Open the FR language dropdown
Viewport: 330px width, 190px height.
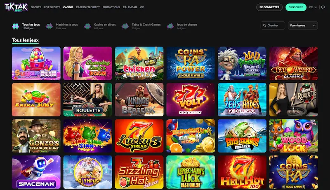coord(313,7)
